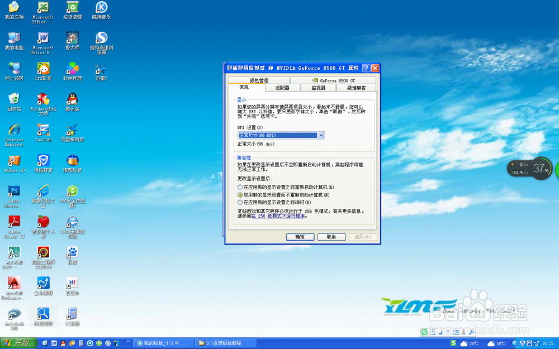Switch to the 监视器 tab

pos(319,88)
